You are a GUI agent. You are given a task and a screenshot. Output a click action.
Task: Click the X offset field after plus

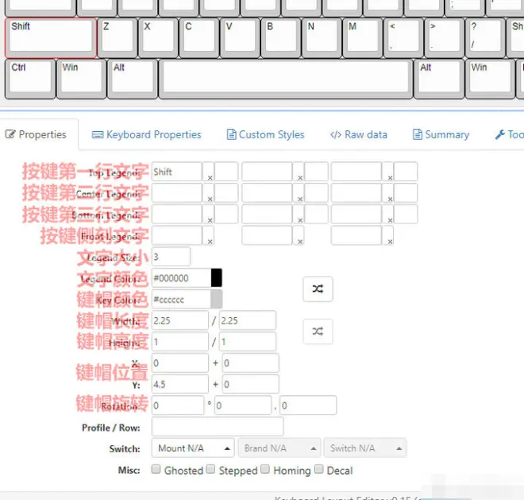(x=251, y=362)
